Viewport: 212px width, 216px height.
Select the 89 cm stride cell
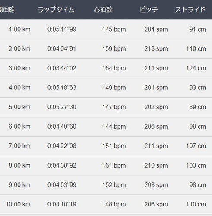click(197, 107)
